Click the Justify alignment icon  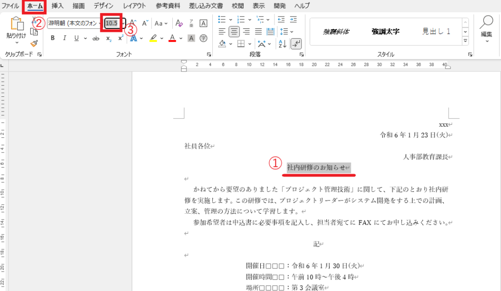click(258, 32)
